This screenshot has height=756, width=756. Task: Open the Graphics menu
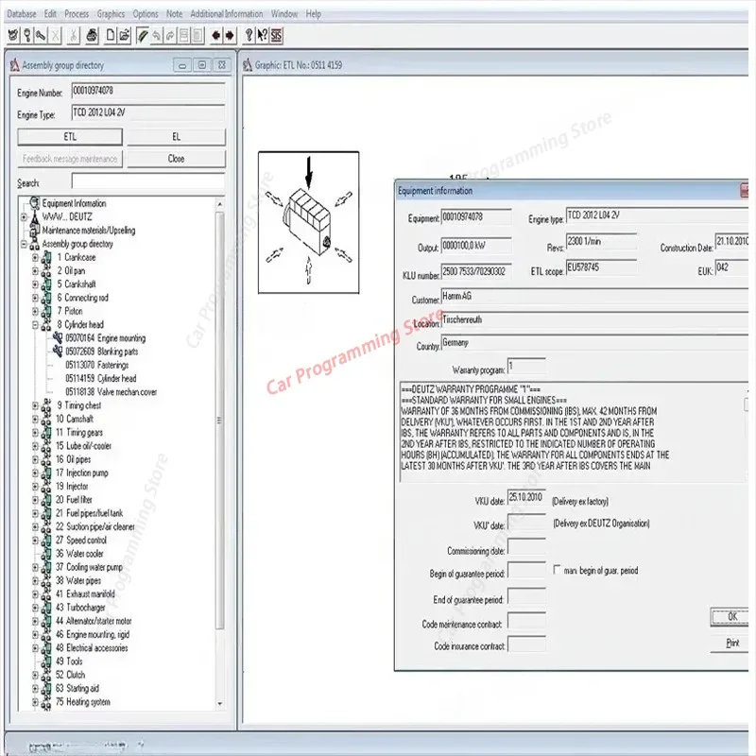point(111,13)
